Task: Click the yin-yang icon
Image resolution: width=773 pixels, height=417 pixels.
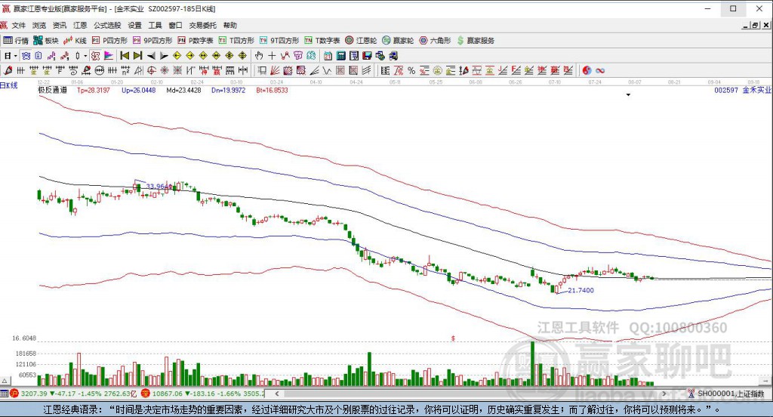Action: (587, 70)
